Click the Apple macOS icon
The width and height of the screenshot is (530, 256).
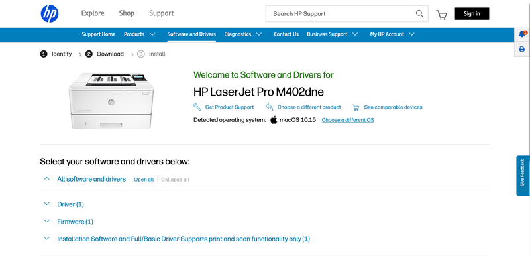[x=274, y=120]
